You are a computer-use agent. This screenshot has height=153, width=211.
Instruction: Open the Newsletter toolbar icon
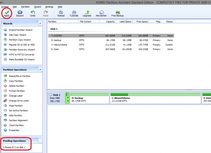101,13
